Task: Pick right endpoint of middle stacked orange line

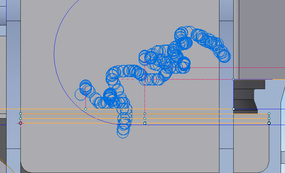Action: click(x=269, y=119)
